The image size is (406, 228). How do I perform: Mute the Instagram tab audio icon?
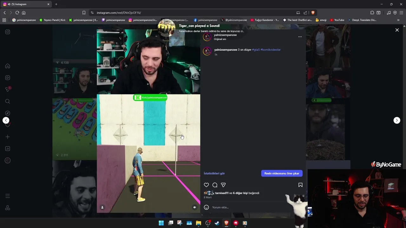pos(9,4)
